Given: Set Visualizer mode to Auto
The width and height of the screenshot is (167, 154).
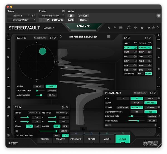Looking at the screenshot, I should click(x=151, y=98).
